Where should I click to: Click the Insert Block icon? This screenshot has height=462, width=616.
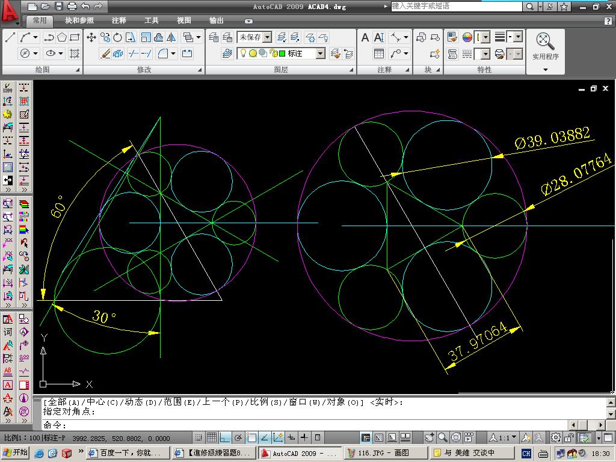coord(421,38)
